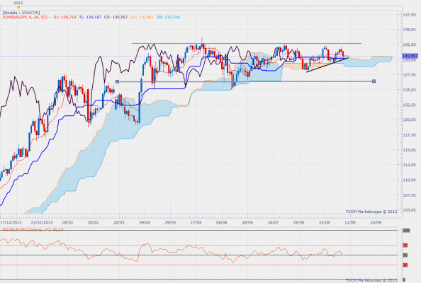Select the black ascending trendline
The image size is (421, 283).
327,65
